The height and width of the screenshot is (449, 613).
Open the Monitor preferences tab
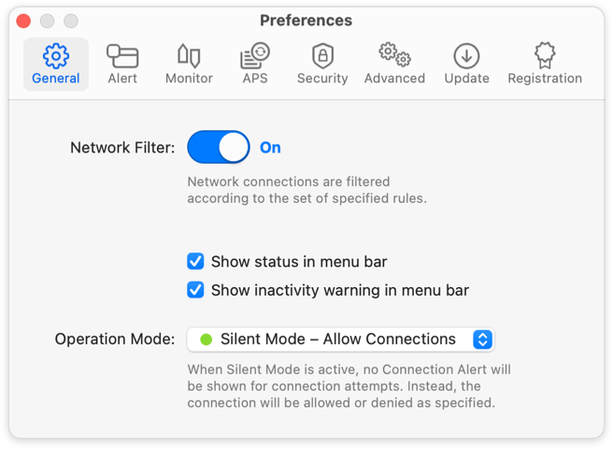pyautogui.click(x=189, y=65)
